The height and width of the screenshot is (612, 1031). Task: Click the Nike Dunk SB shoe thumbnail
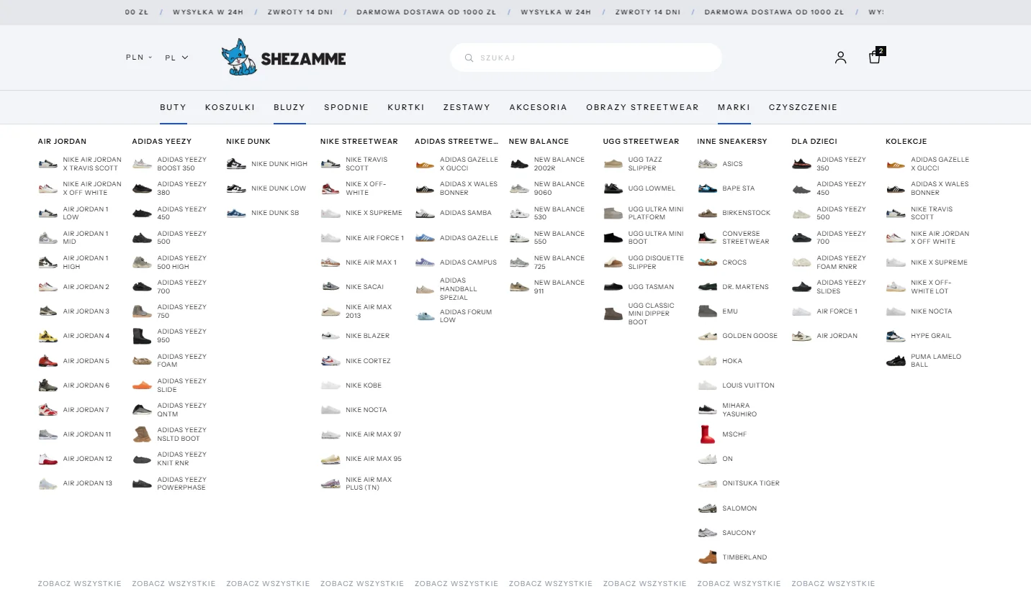(x=236, y=213)
